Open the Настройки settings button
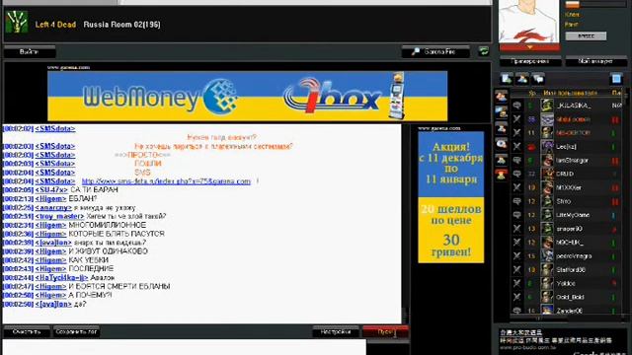This screenshot has width=632, height=355. (336, 332)
